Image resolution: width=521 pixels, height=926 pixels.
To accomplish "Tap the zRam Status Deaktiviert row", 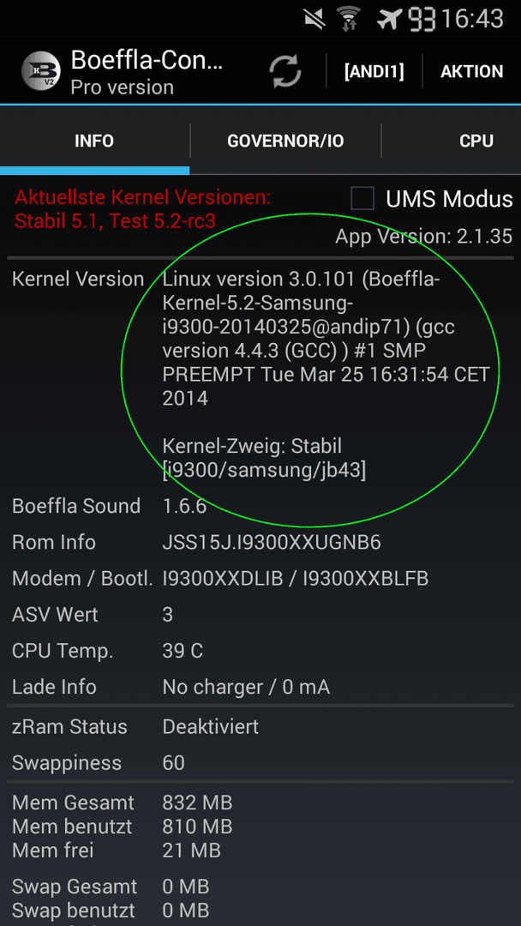I will tap(260, 726).
